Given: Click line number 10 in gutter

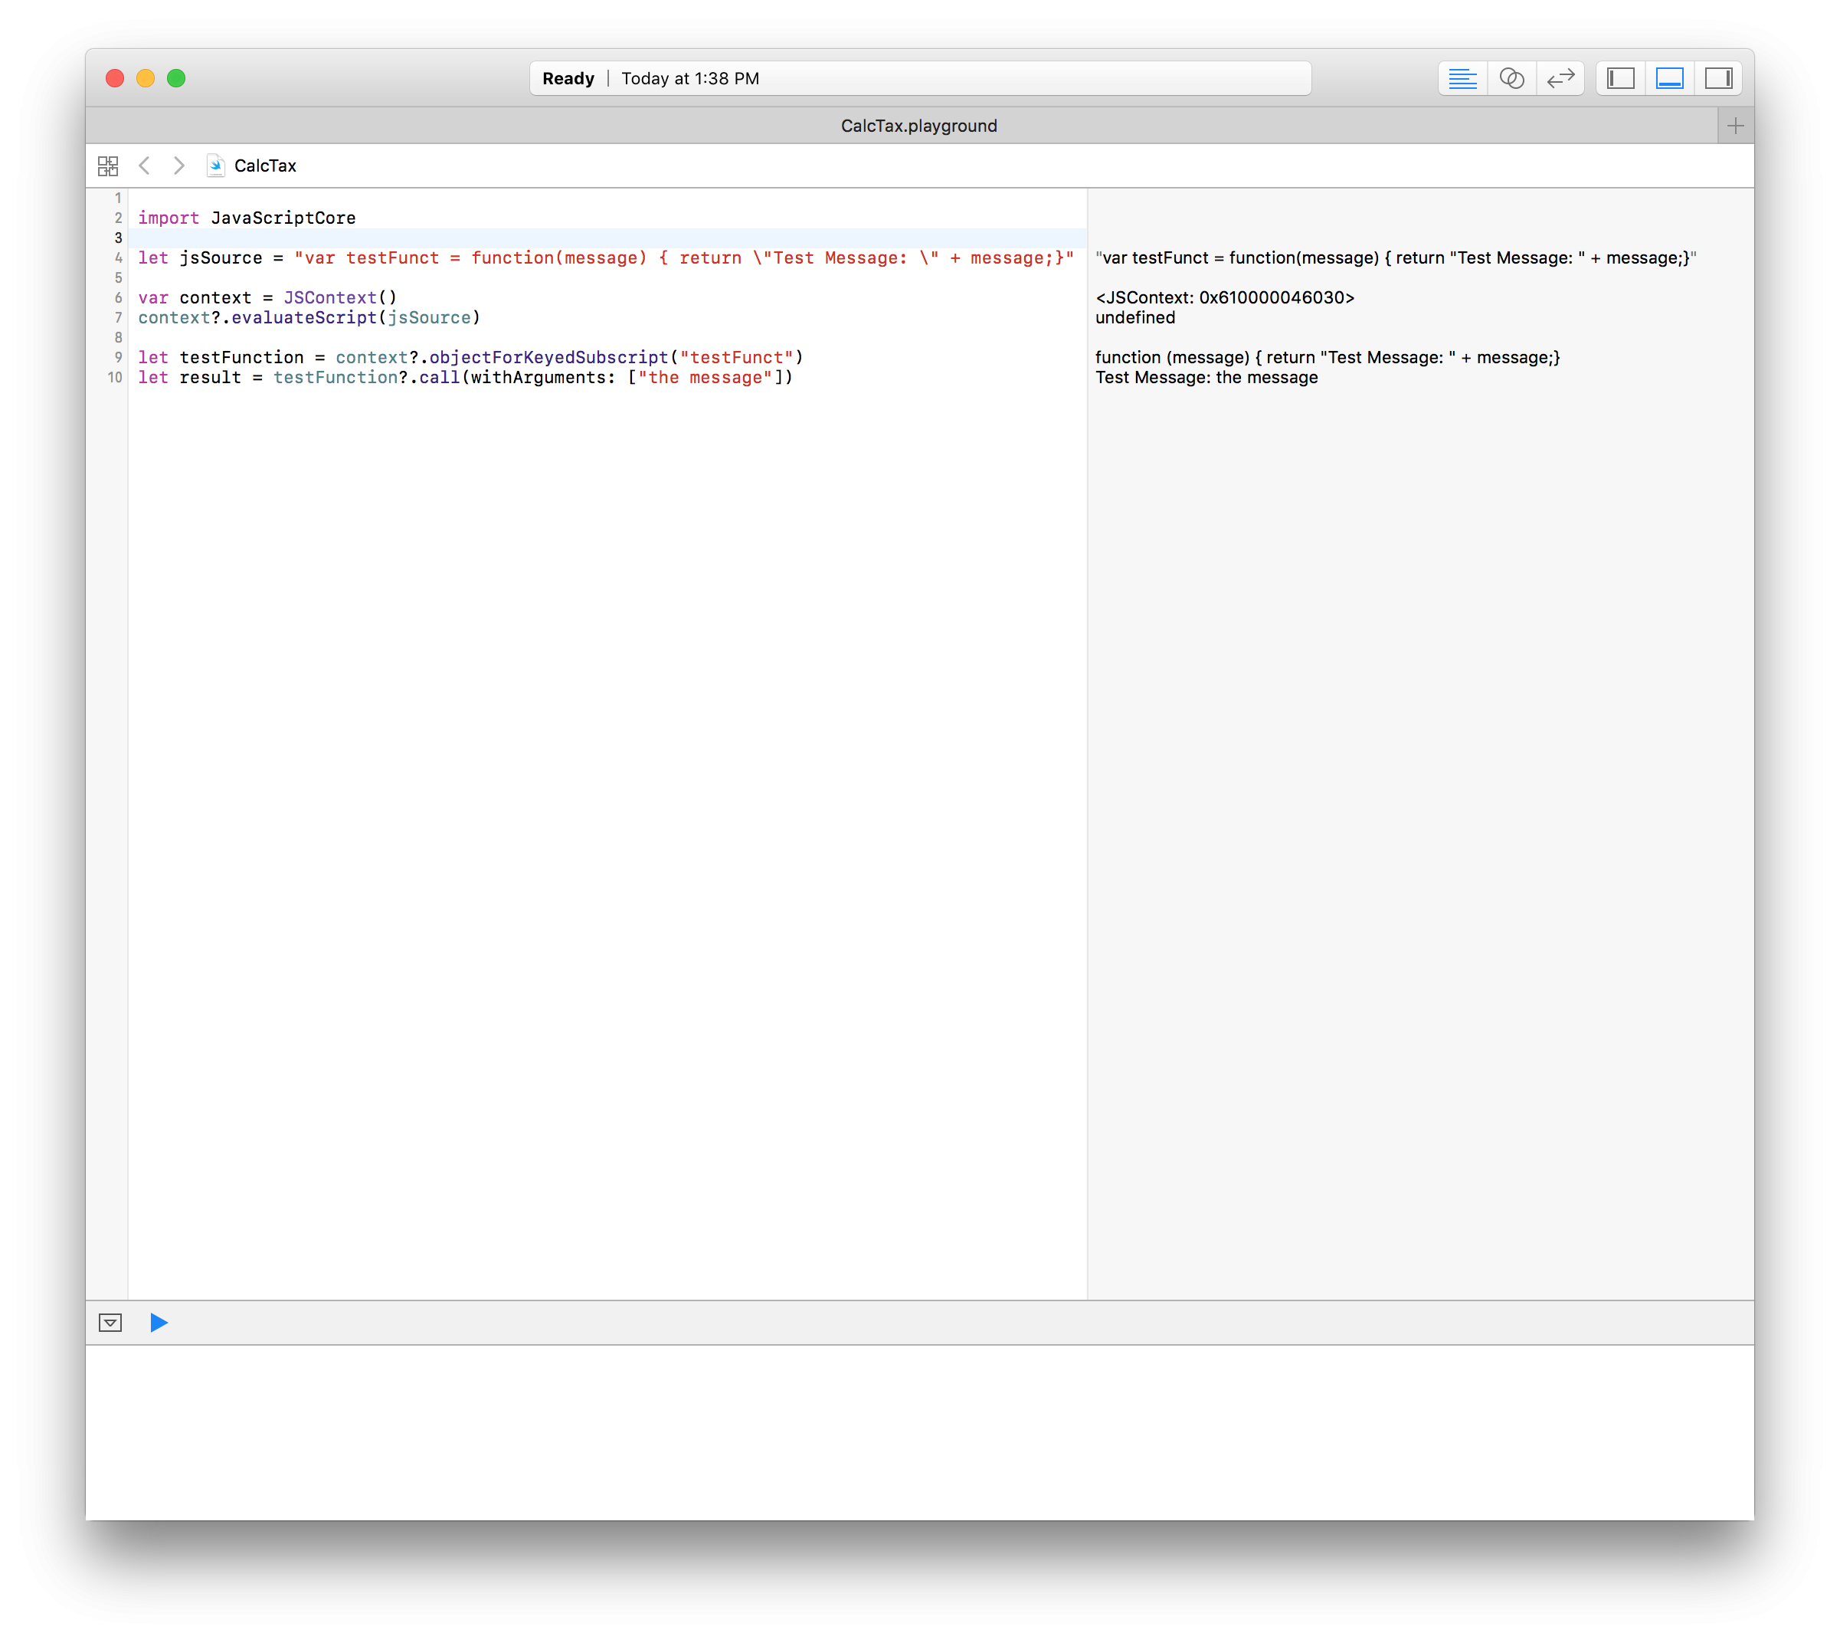Looking at the screenshot, I should pos(115,379).
